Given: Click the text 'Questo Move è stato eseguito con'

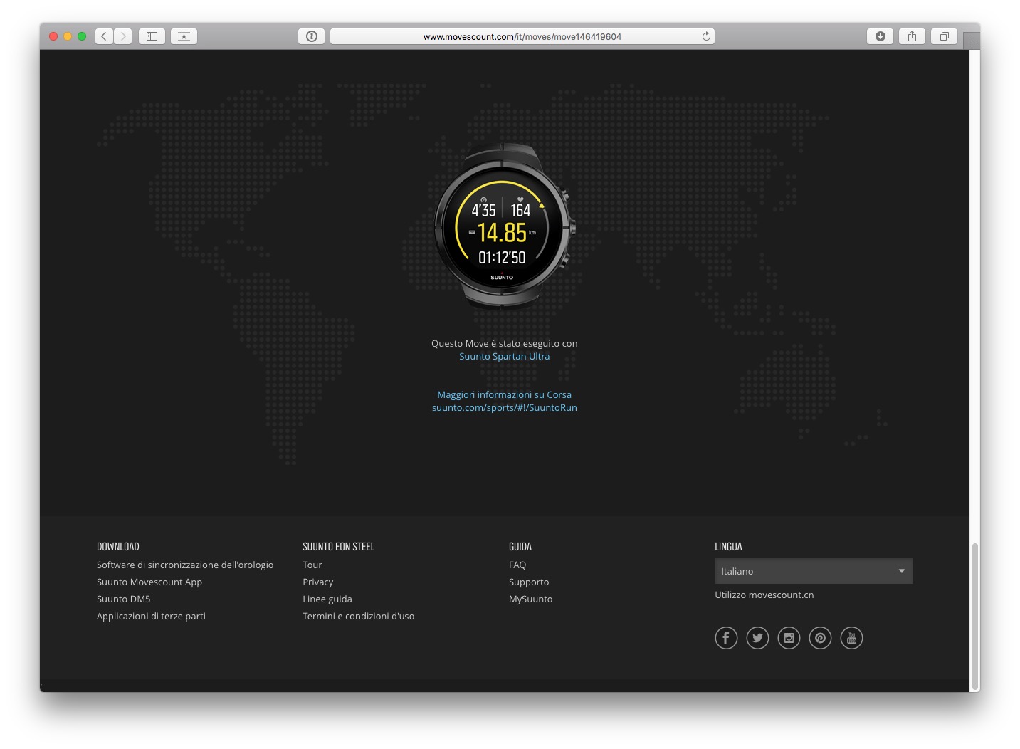Looking at the screenshot, I should (x=504, y=343).
